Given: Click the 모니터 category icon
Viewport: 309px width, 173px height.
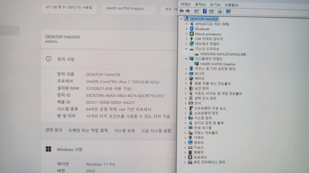Looking at the screenshot, I should click(x=191, y=73).
